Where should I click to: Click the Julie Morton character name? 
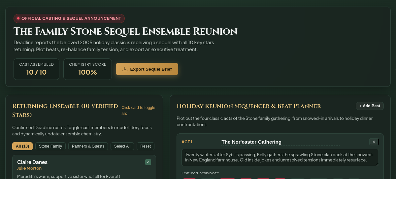[x=29, y=168]
